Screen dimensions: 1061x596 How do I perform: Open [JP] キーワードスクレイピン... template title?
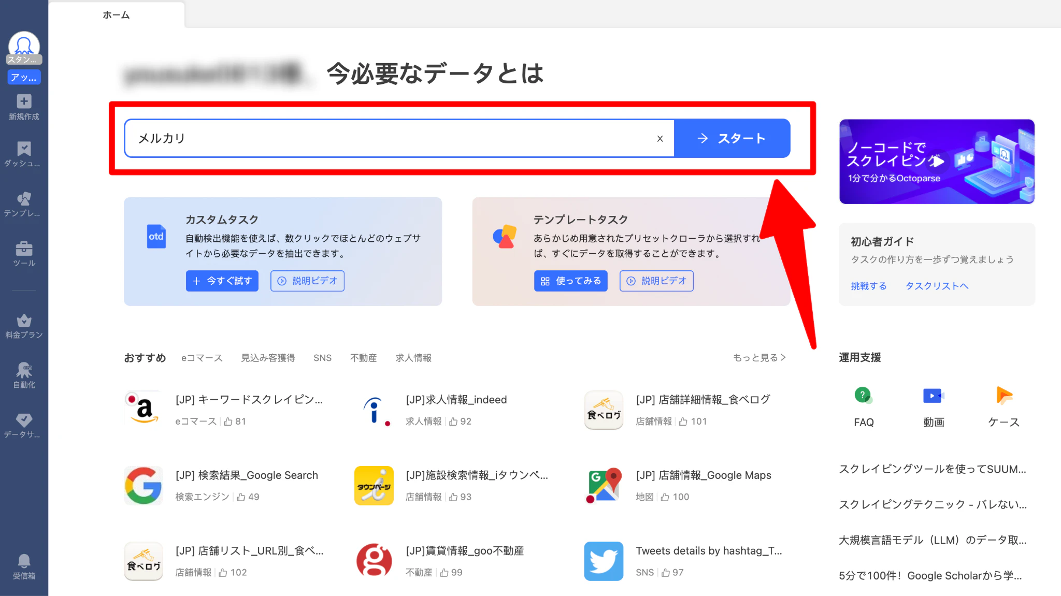(x=249, y=400)
